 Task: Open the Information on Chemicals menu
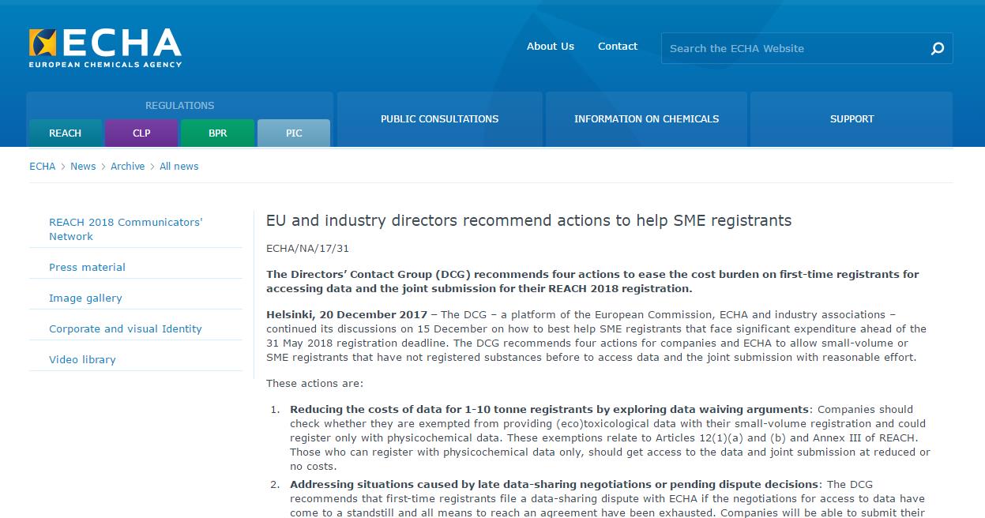pyautogui.click(x=646, y=119)
